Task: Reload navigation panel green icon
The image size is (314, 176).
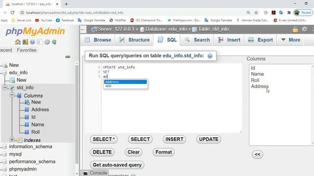Action: pyautogui.click(x=54, y=42)
